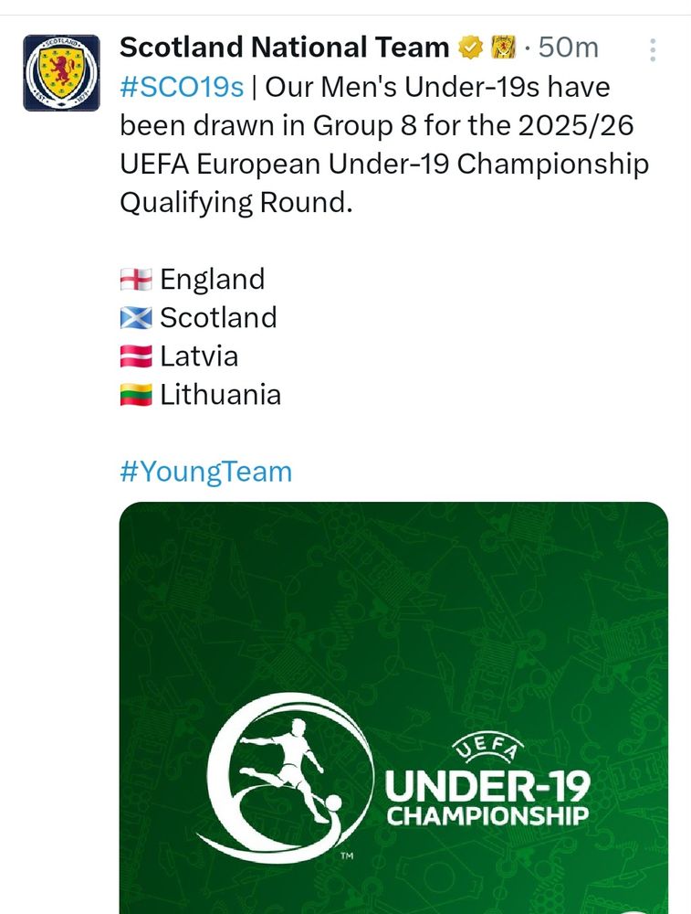The width and height of the screenshot is (691, 914).
Task: Click the Latvia flag emoji
Action: click(x=136, y=356)
